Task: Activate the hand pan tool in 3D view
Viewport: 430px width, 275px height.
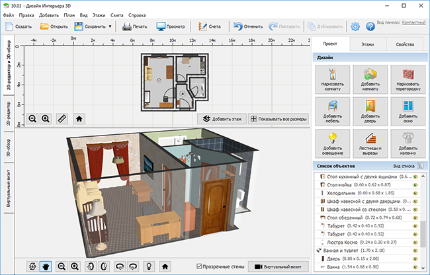Action: 46,266
